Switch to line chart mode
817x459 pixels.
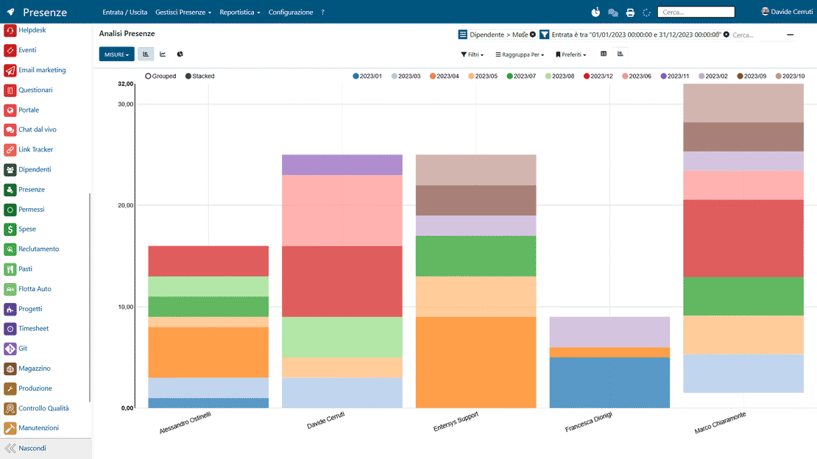tap(163, 54)
